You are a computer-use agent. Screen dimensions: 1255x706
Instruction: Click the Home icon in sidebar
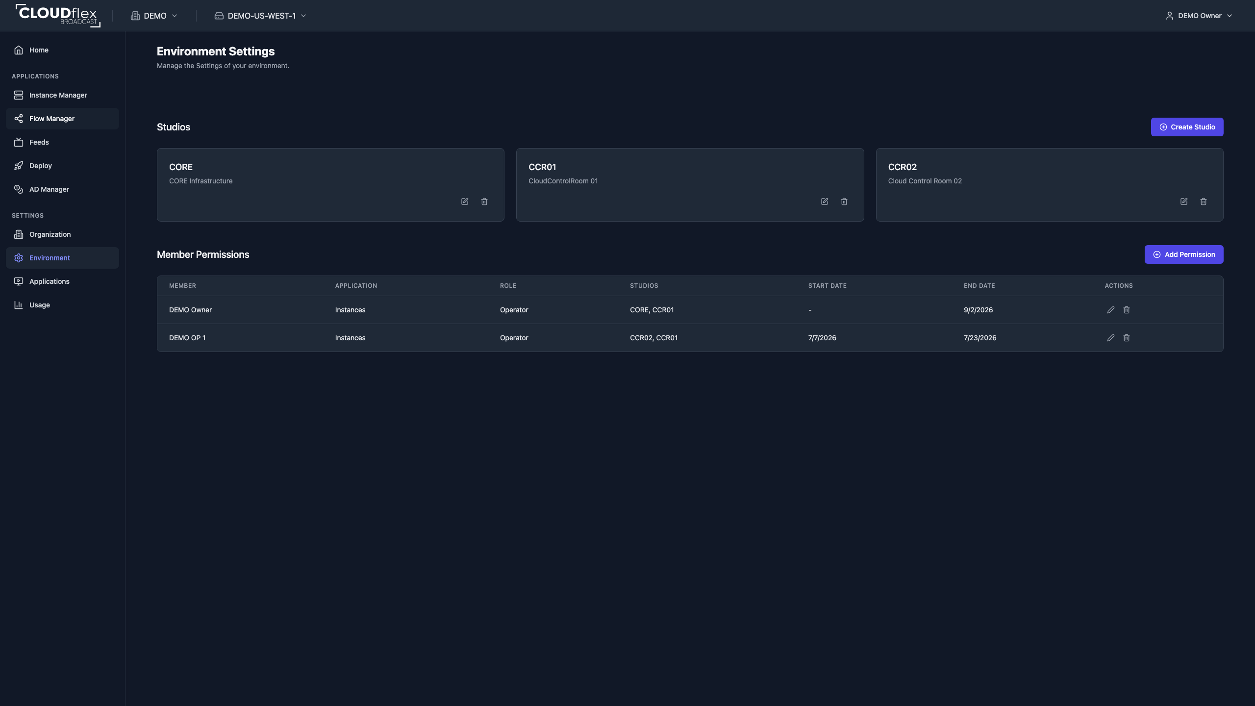pyautogui.click(x=19, y=50)
